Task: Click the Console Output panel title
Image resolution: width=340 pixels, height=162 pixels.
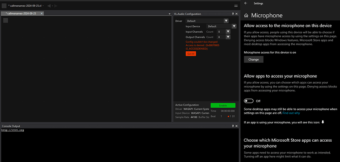Action: [x=11, y=126]
